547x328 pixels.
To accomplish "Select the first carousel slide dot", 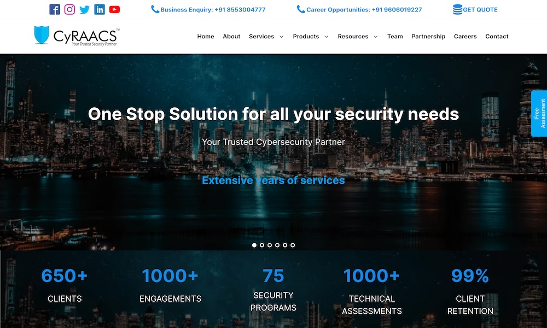I will (254, 245).
